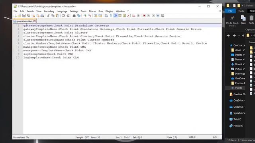Click Pin to Quick access in Explorer
This screenshot has height=143, width=255.
[x=232, y=21]
